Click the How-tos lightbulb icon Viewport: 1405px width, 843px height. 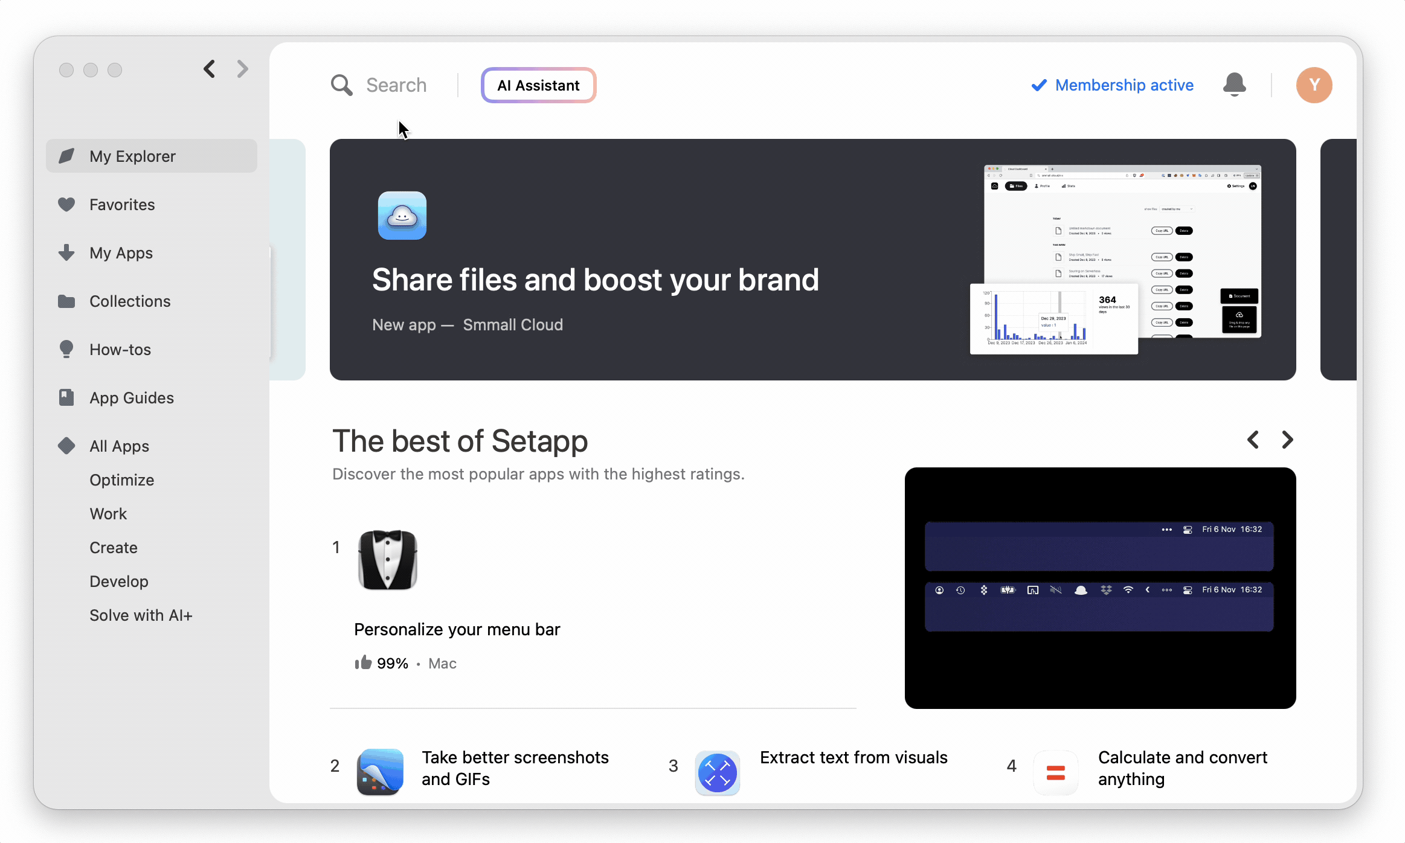pos(66,349)
